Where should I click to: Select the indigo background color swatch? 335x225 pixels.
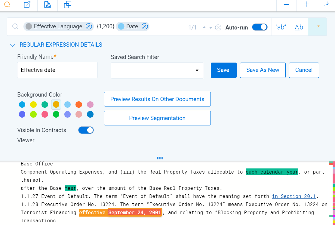point(22,114)
